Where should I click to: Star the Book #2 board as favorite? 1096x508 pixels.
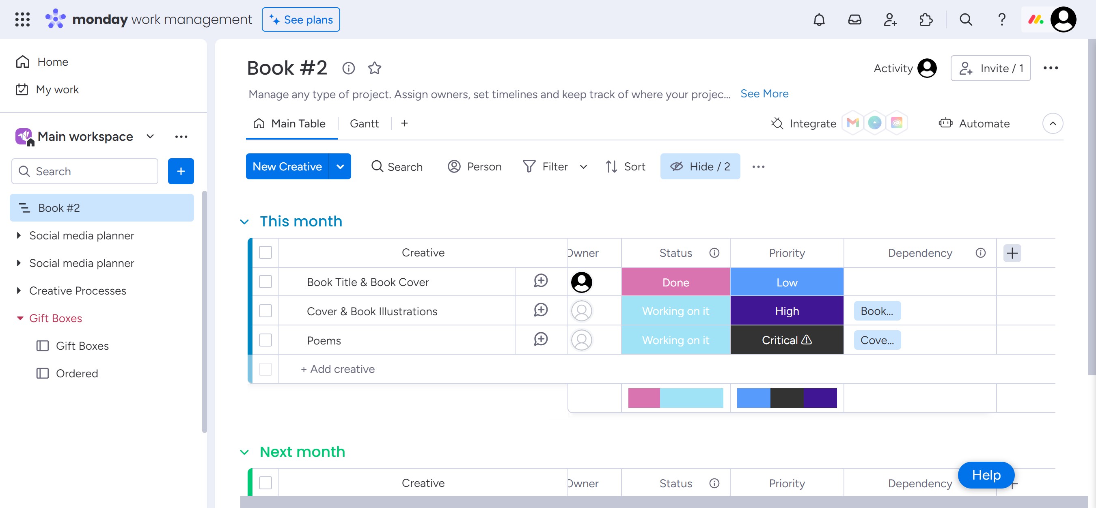pos(374,68)
